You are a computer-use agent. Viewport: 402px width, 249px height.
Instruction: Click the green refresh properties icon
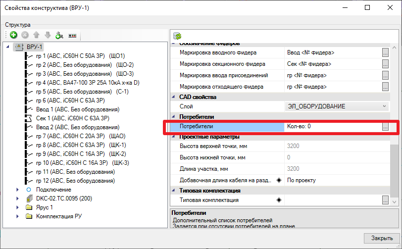[177, 36]
